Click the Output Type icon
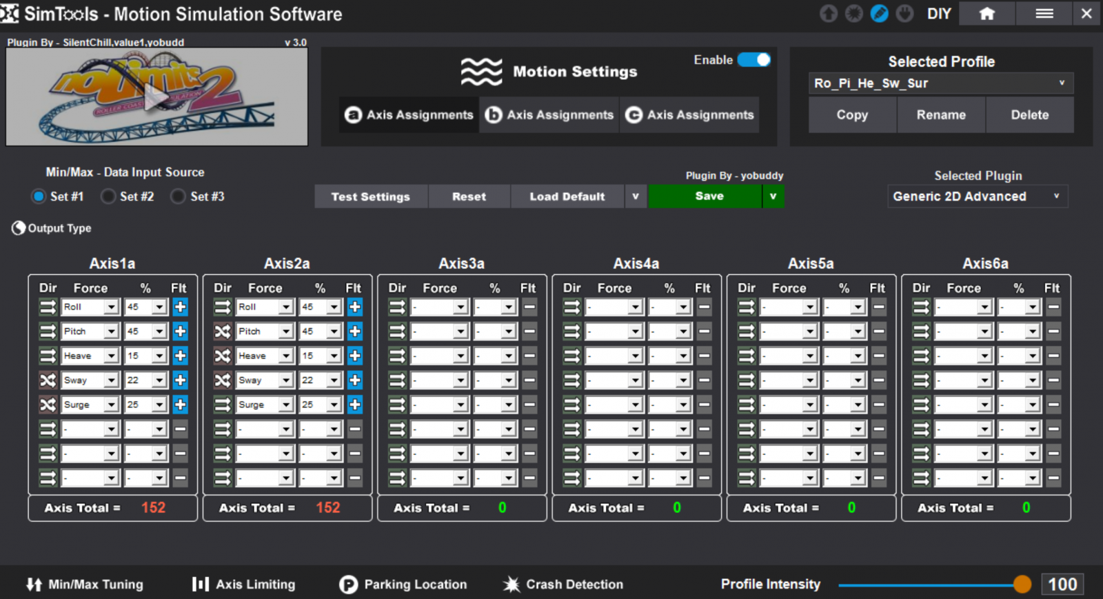Image resolution: width=1103 pixels, height=599 pixels. point(19,228)
